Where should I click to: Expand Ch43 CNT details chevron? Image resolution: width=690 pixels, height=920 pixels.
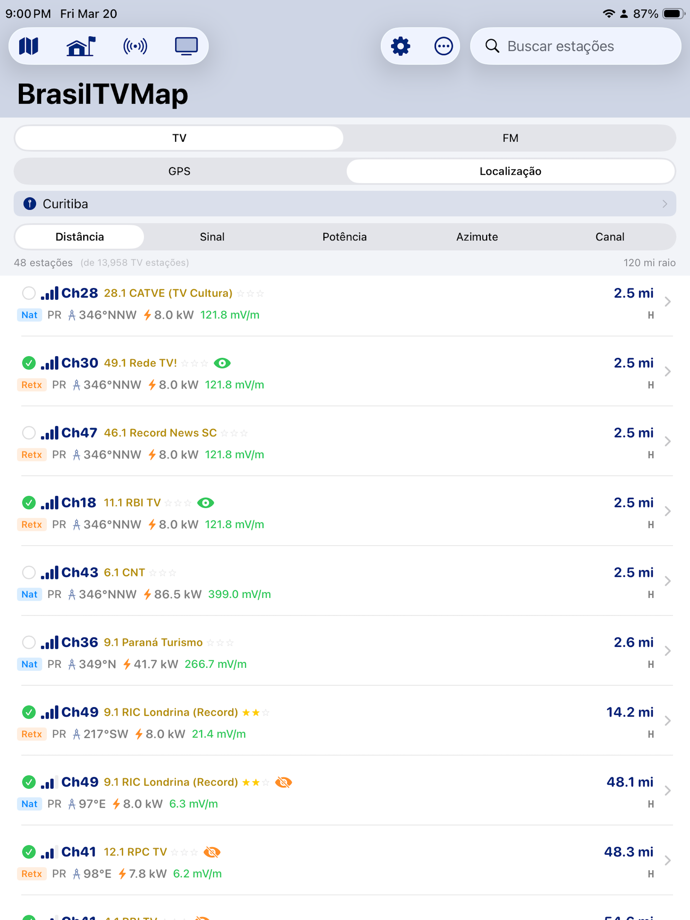click(x=667, y=581)
